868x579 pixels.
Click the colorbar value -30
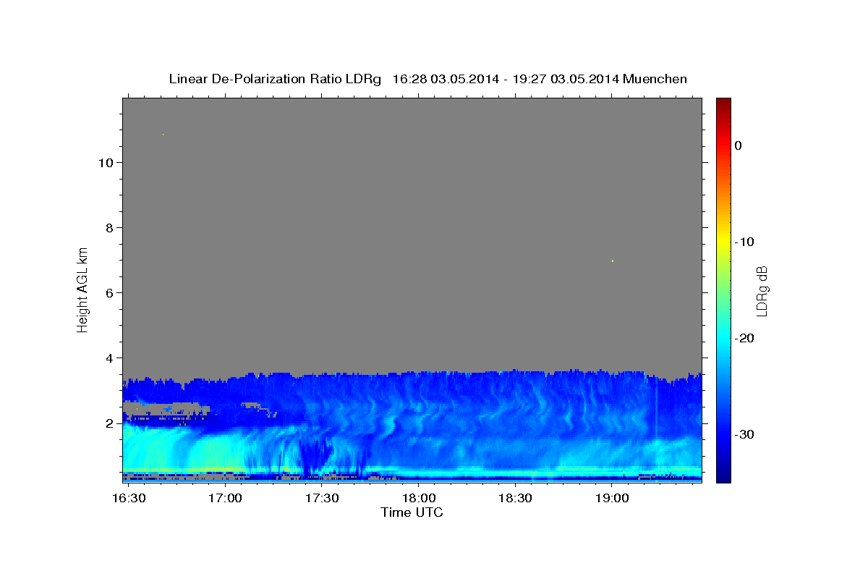744,434
